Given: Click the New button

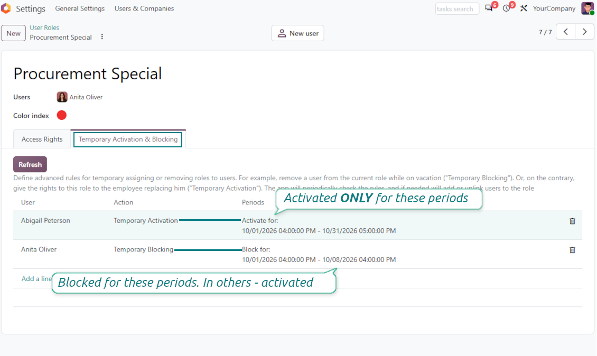Looking at the screenshot, I should coord(13,33).
